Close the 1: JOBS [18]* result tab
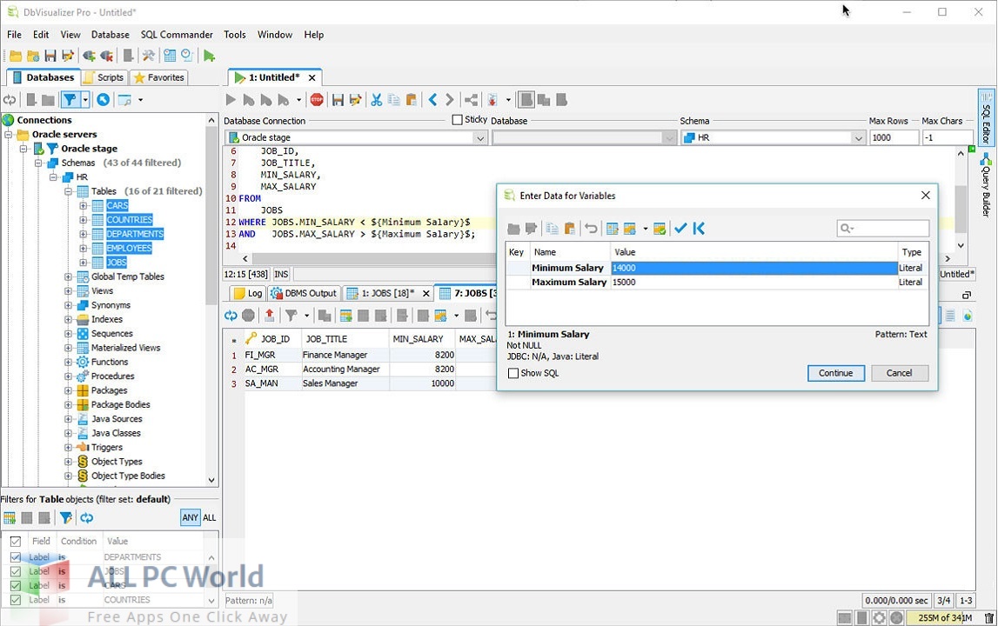The height and width of the screenshot is (626, 998). [425, 293]
